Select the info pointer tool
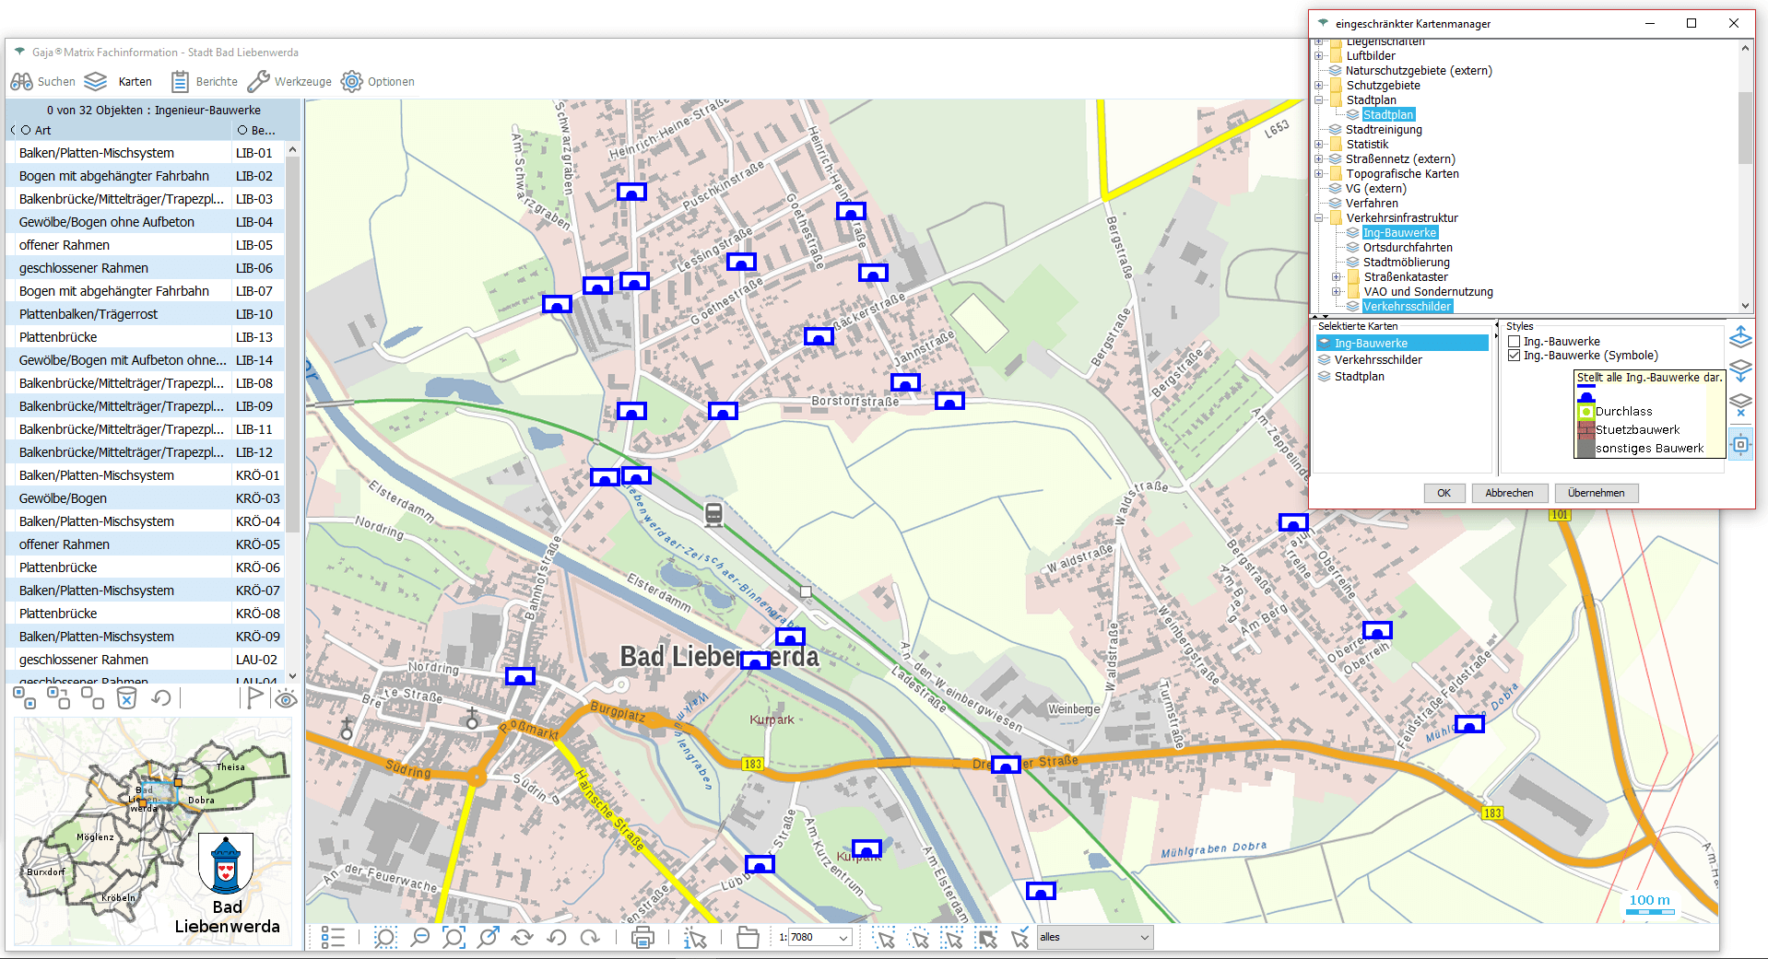This screenshot has height=959, width=1768. click(x=695, y=938)
